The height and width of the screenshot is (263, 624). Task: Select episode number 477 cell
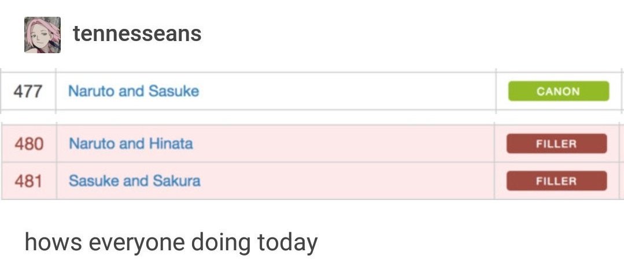click(28, 91)
